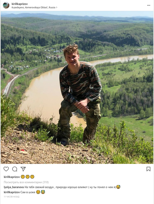The width and height of the screenshot is (154, 204).
Task: Open the kirillkaprizov profile avatar
Action: point(6,5)
